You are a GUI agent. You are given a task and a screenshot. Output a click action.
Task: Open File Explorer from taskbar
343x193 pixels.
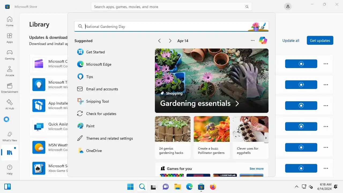click(177, 187)
